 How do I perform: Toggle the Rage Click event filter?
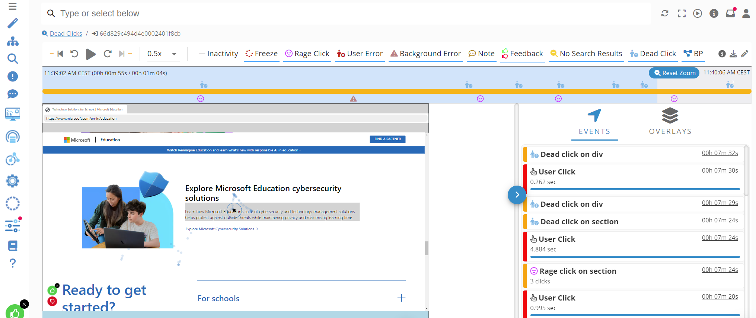coord(307,54)
